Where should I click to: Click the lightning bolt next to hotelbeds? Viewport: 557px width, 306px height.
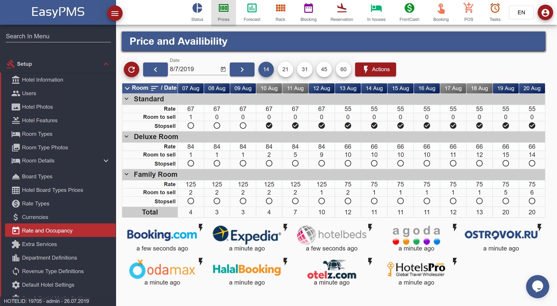coord(370,227)
